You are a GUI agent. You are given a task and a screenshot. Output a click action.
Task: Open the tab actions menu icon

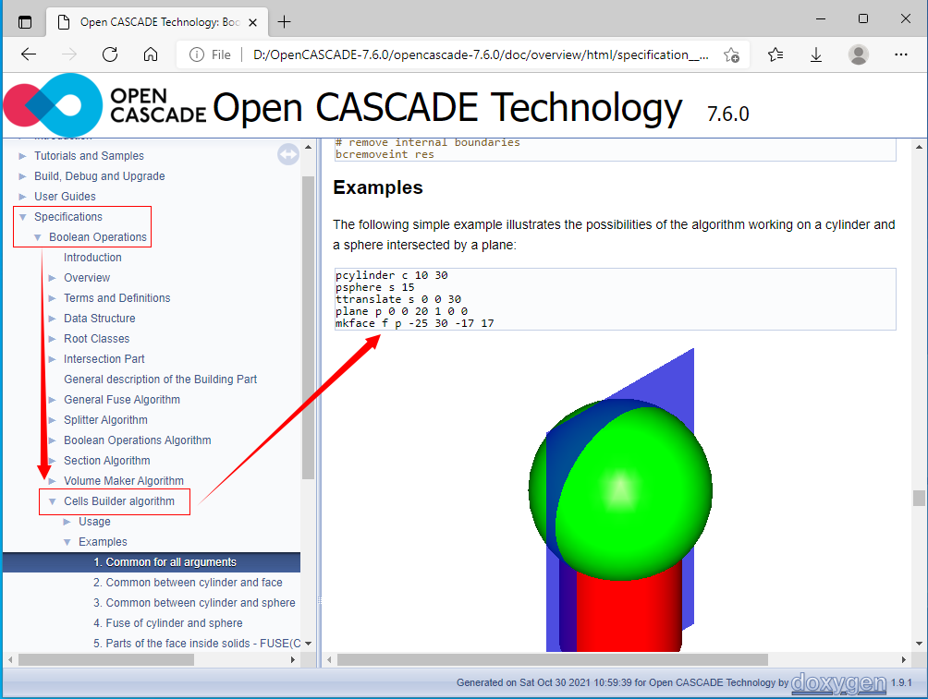coord(25,22)
